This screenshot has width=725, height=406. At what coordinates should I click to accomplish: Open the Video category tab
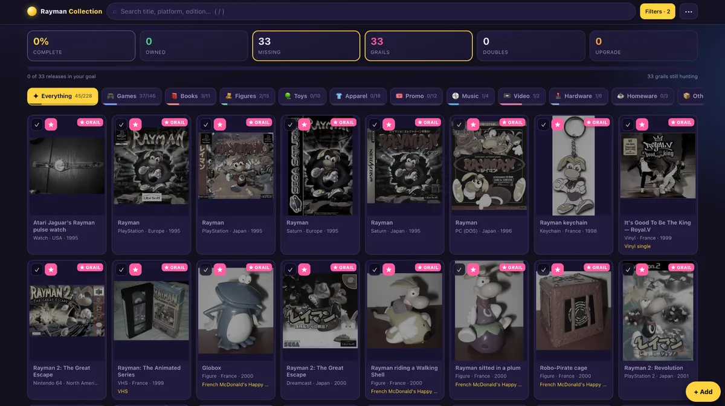(522, 96)
